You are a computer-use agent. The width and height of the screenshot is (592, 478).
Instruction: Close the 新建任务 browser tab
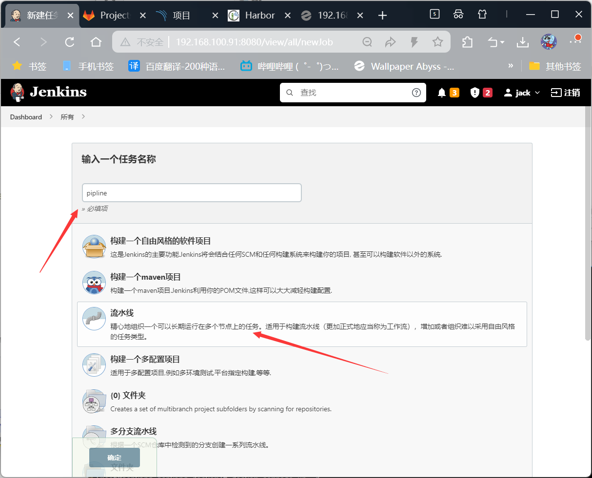tap(70, 16)
